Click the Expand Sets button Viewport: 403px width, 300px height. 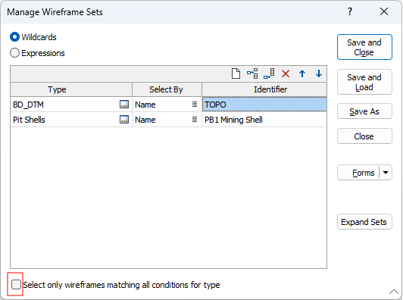point(364,222)
